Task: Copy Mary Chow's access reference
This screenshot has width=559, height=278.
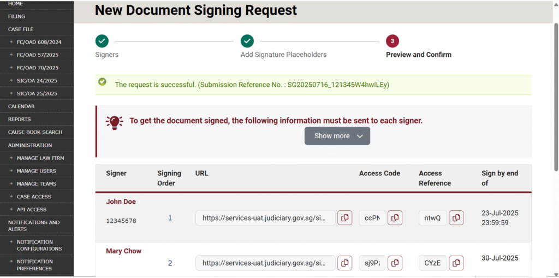Action: tap(456, 263)
